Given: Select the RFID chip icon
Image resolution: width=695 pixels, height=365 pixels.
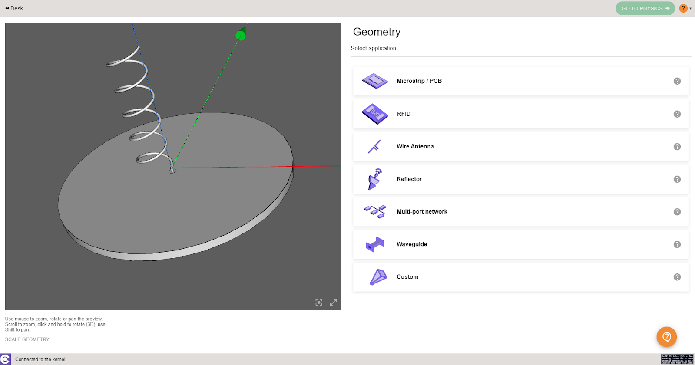Looking at the screenshot, I should 375,114.
